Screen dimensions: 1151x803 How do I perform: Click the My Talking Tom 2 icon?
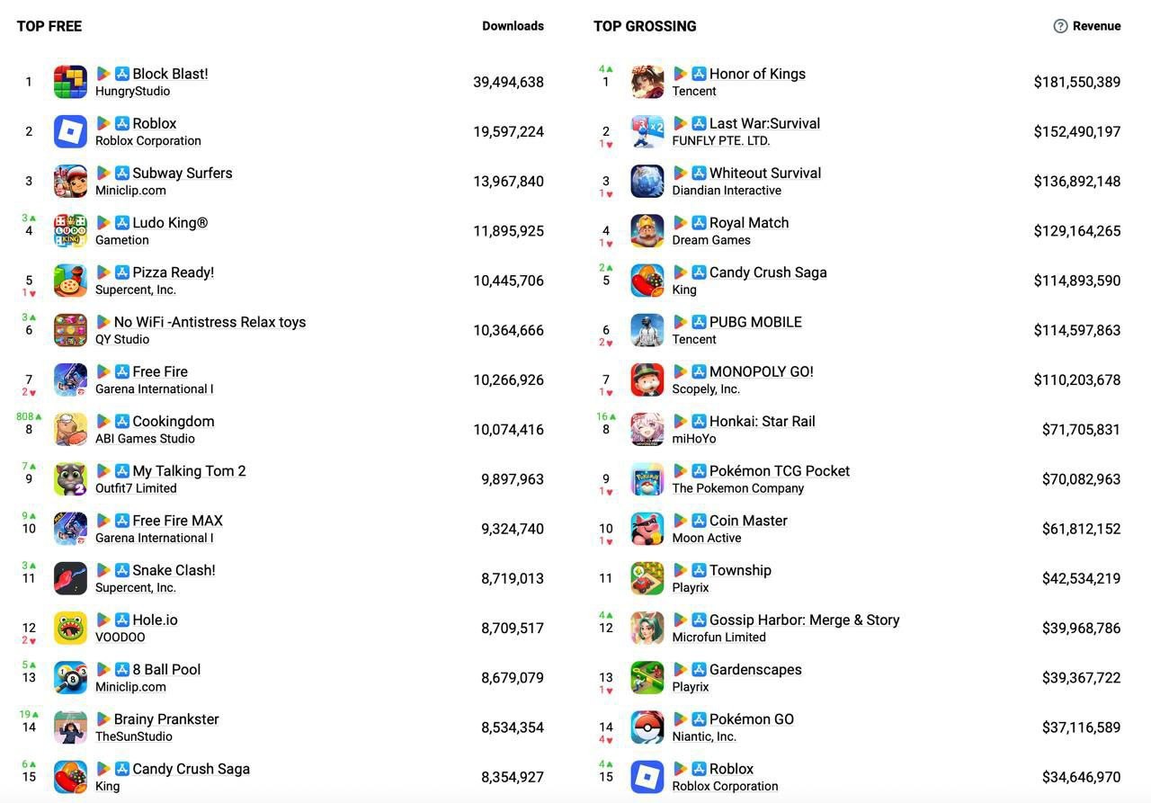(x=70, y=479)
